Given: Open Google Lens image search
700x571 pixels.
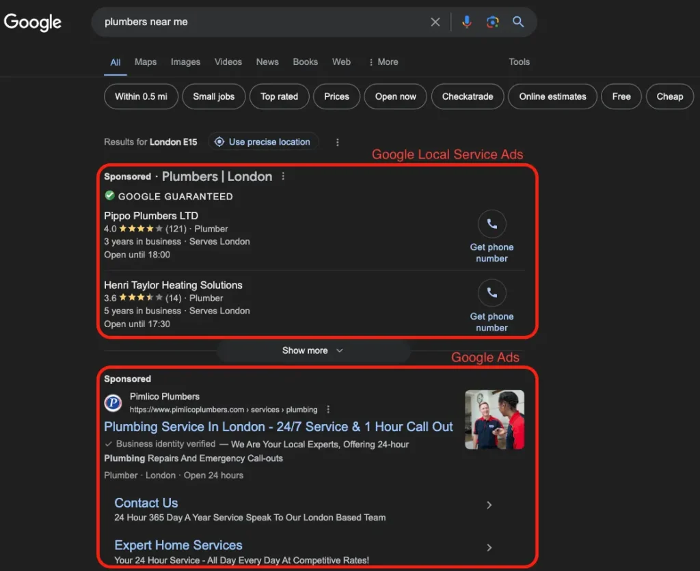Looking at the screenshot, I should click(x=492, y=22).
